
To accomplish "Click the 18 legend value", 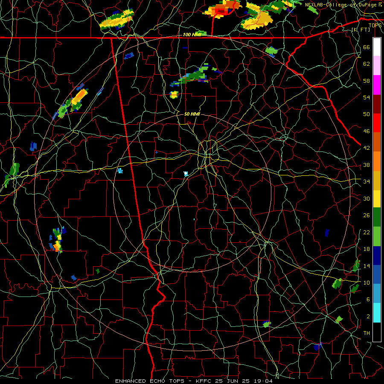I will point(367,249).
